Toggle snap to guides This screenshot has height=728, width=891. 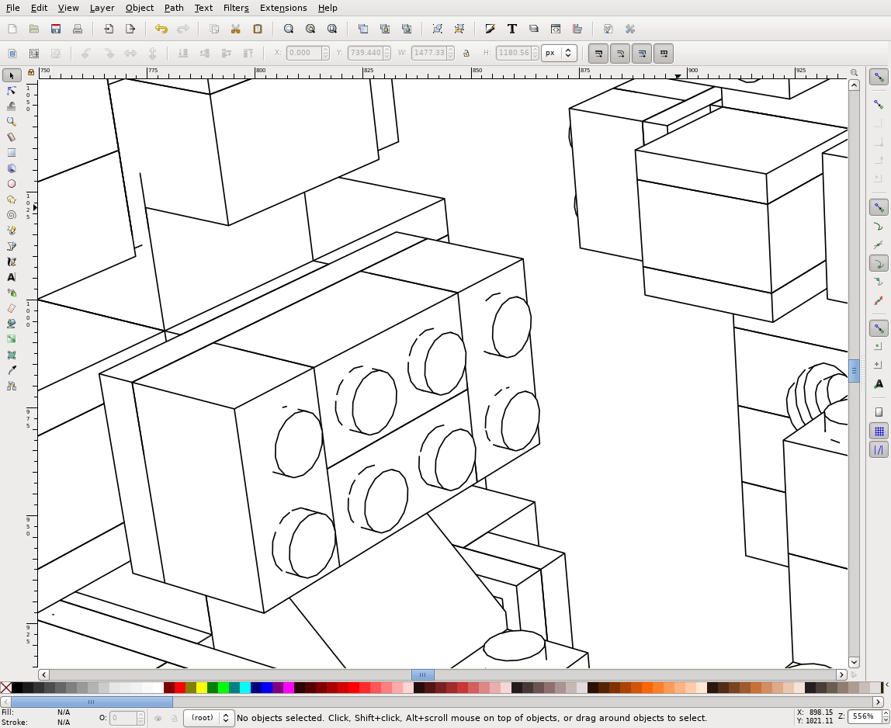point(879,450)
